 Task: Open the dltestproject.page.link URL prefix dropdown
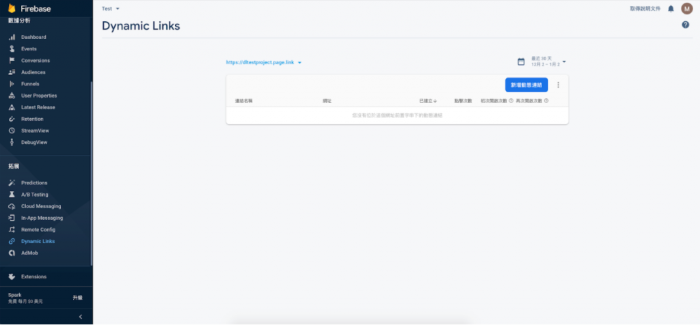point(264,62)
